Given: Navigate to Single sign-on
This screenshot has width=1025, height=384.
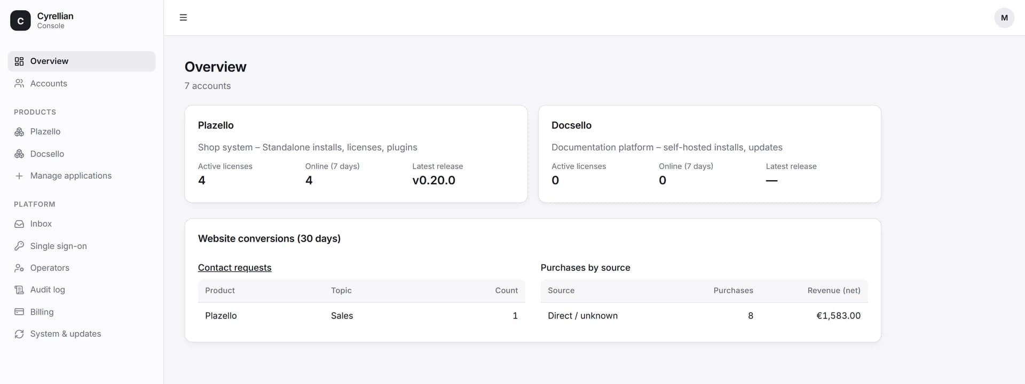Looking at the screenshot, I should (82, 246).
